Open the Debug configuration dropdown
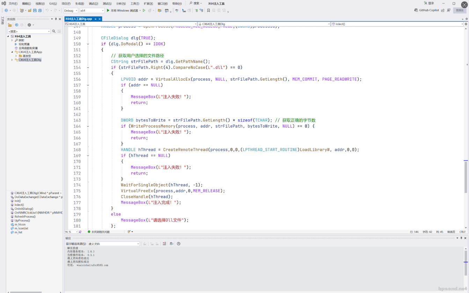The image size is (469, 293). point(71,10)
